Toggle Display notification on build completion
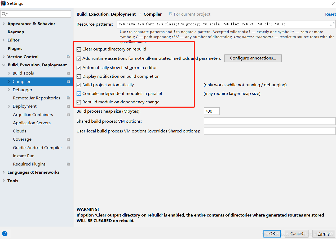Screen dimensions: 336x239 79,76
